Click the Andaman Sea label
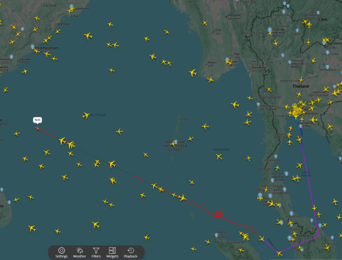342x260 pixels. point(221,150)
